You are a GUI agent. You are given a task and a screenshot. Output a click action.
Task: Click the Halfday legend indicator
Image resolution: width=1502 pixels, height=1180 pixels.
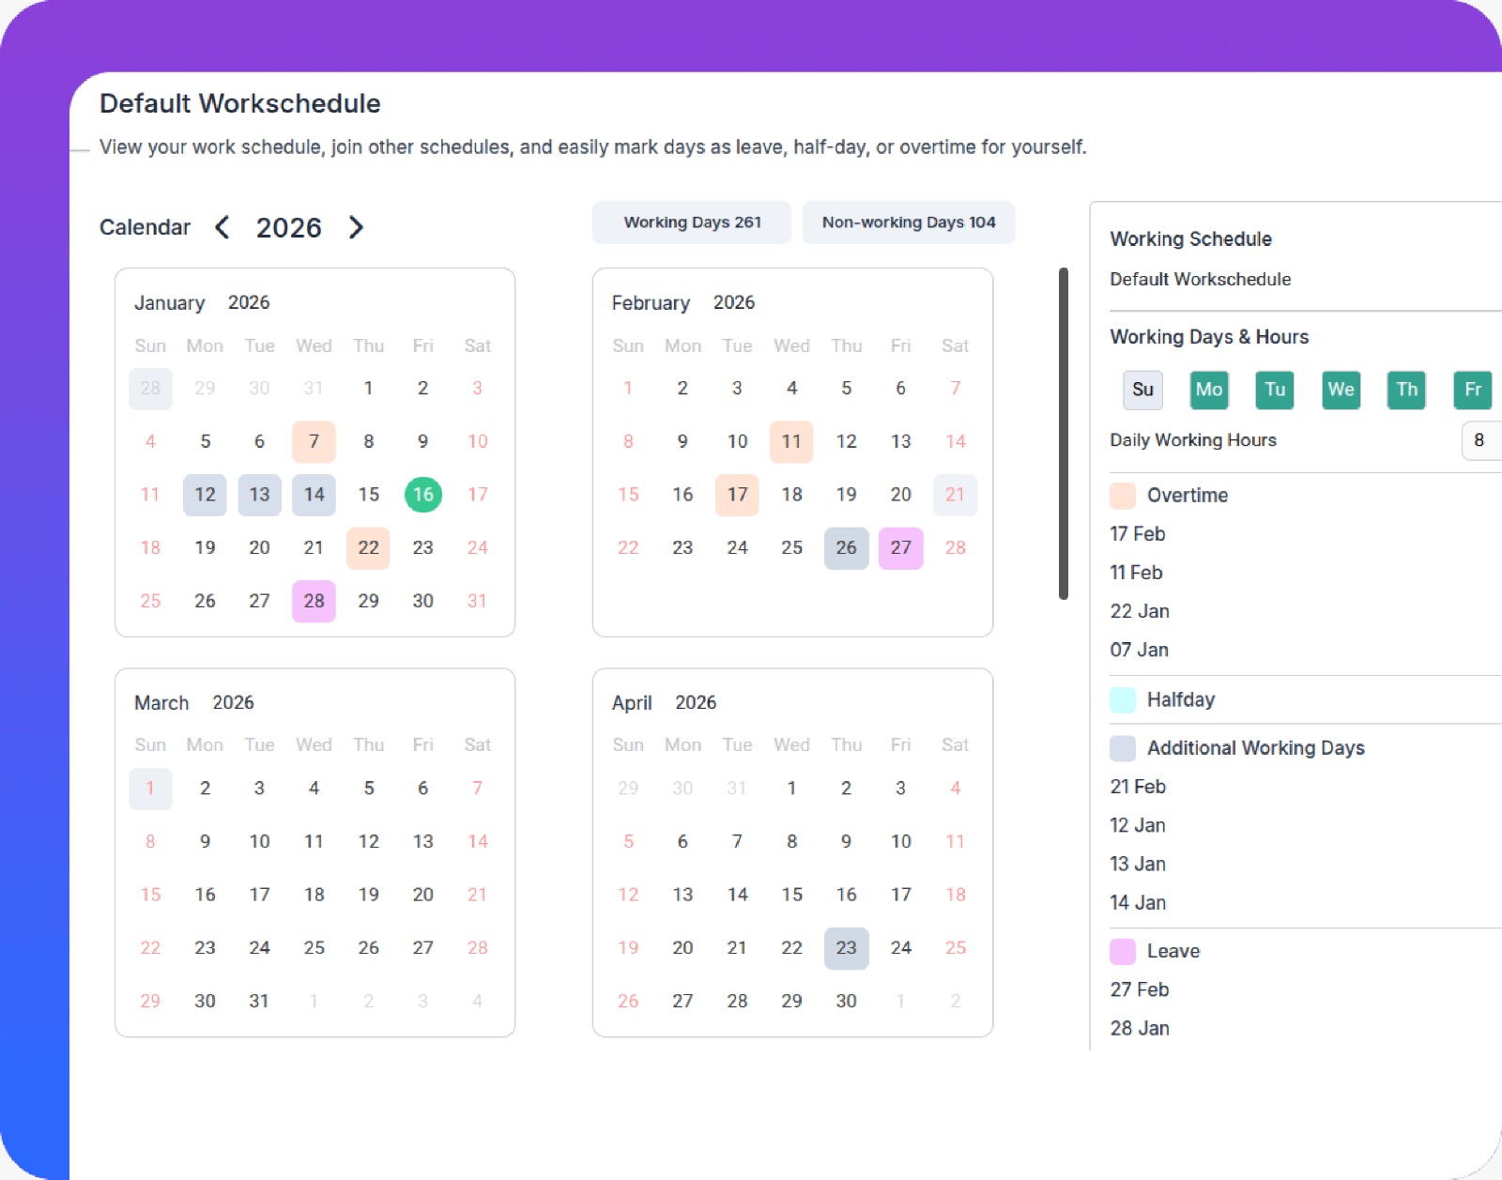coord(1123,698)
